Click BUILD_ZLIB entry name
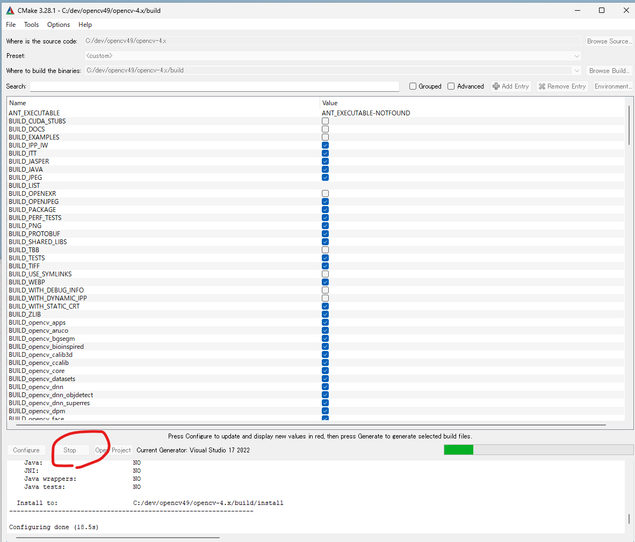Viewport: 635px width, 542px height. coord(25,314)
